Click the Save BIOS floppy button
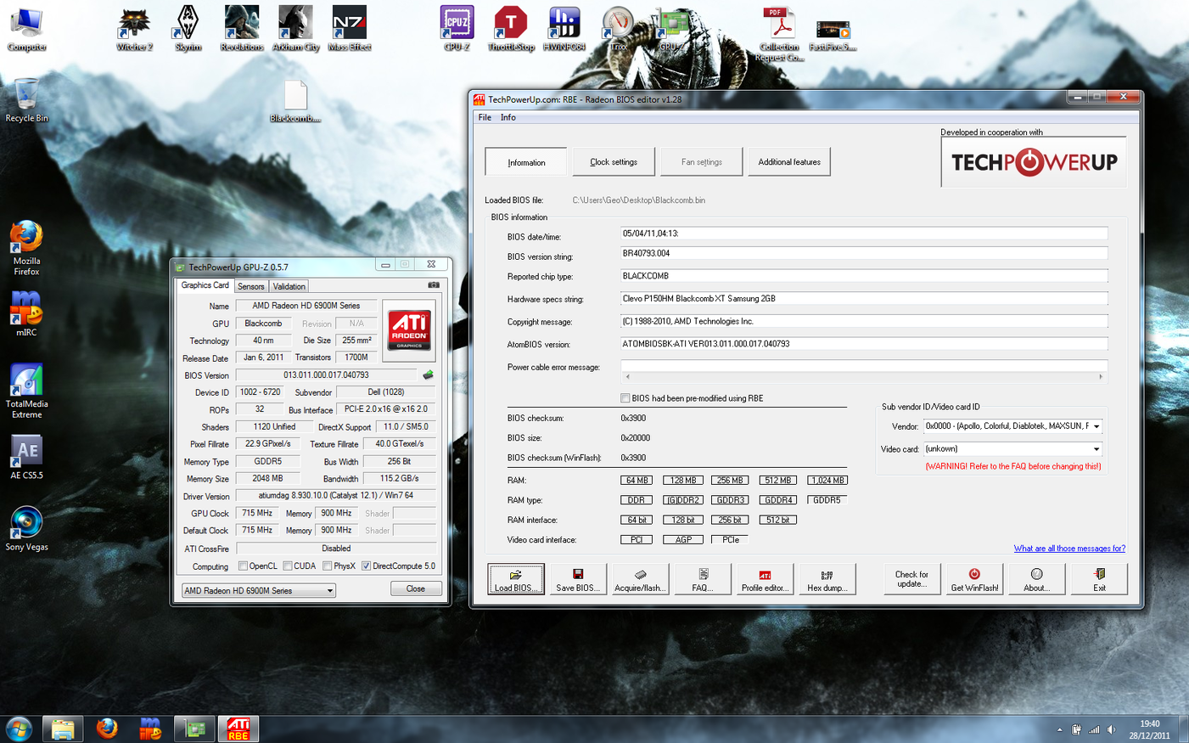The image size is (1189, 743). (x=578, y=579)
